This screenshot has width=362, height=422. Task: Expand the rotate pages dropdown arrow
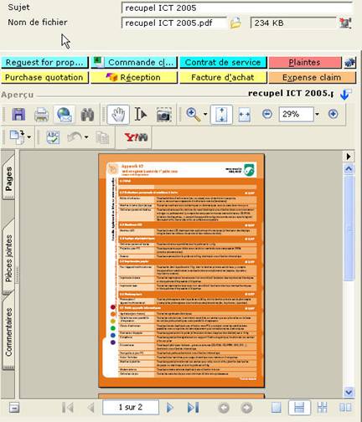29,137
